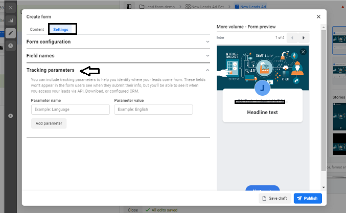This screenshot has height=213, width=346.
Task: Collapse the Tracking parameters section
Action: pos(207,70)
